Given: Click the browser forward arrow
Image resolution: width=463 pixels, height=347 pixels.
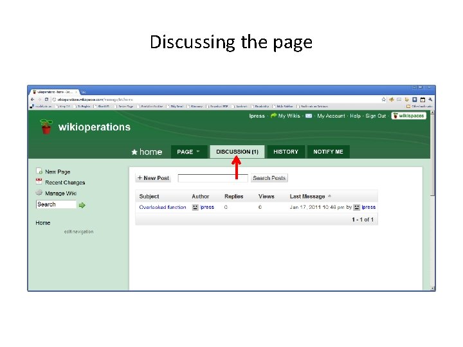Looking at the screenshot, I should [40, 100].
